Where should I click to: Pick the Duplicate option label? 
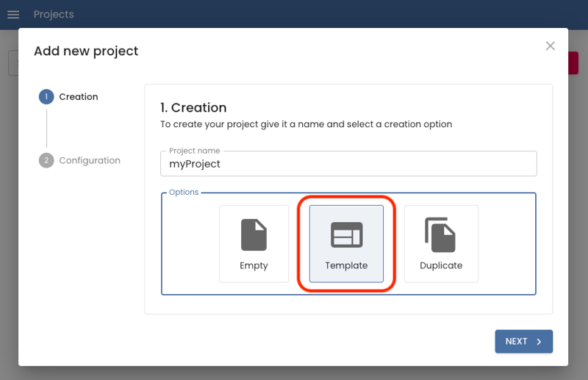point(441,265)
